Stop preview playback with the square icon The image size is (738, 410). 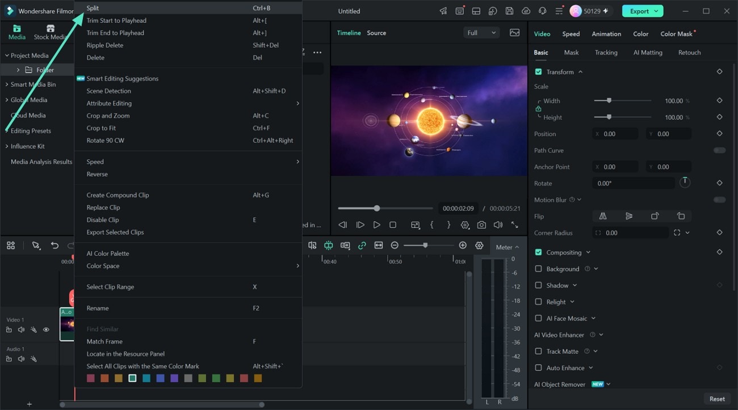pos(393,225)
